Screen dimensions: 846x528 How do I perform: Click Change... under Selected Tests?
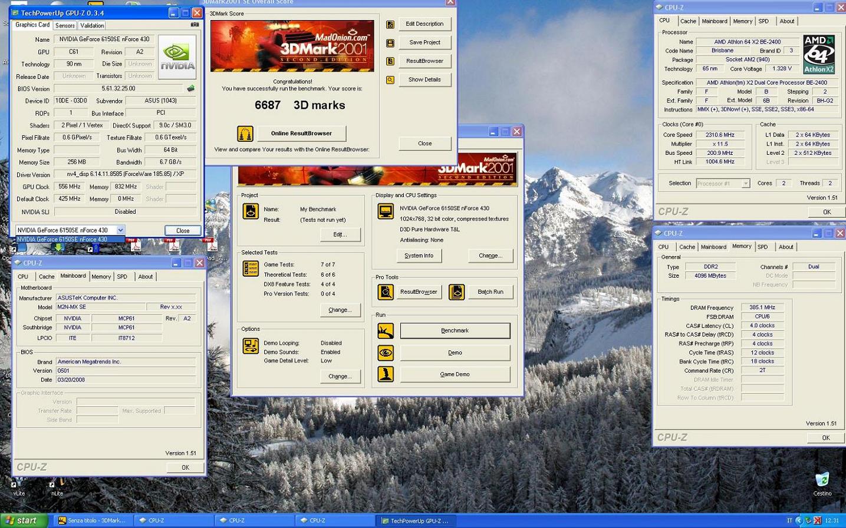point(340,310)
